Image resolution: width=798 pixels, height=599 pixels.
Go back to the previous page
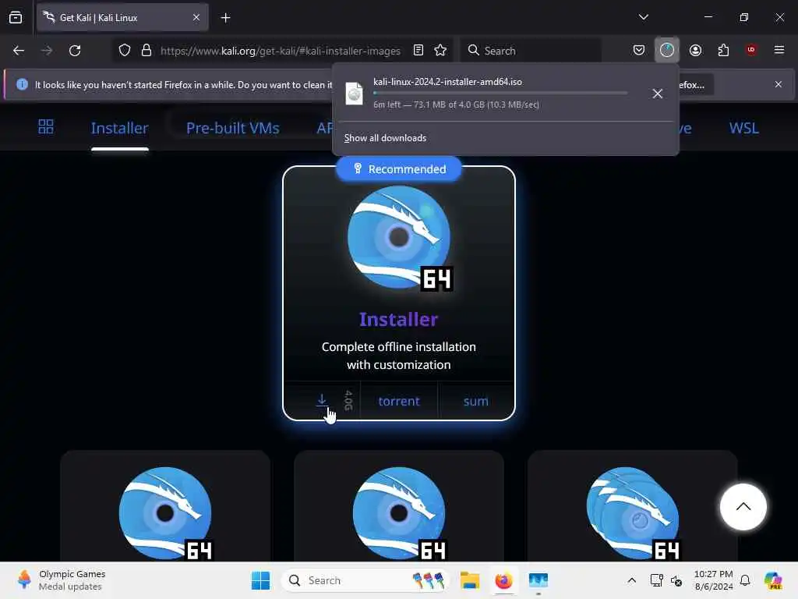pos(19,51)
